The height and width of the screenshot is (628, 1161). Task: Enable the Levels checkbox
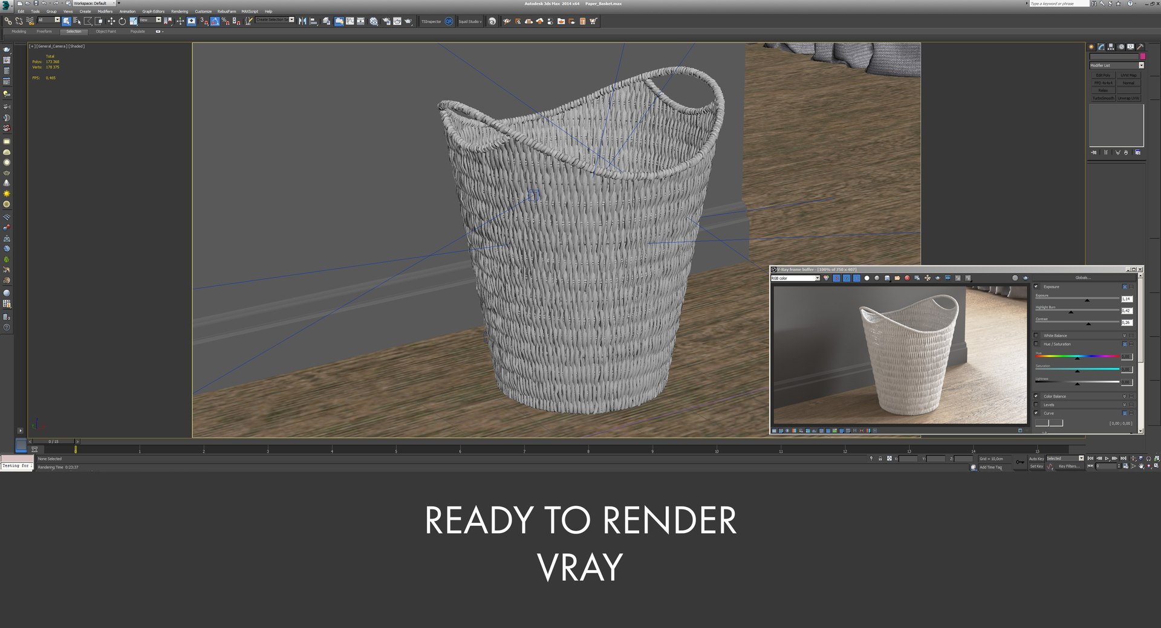[x=1036, y=404]
